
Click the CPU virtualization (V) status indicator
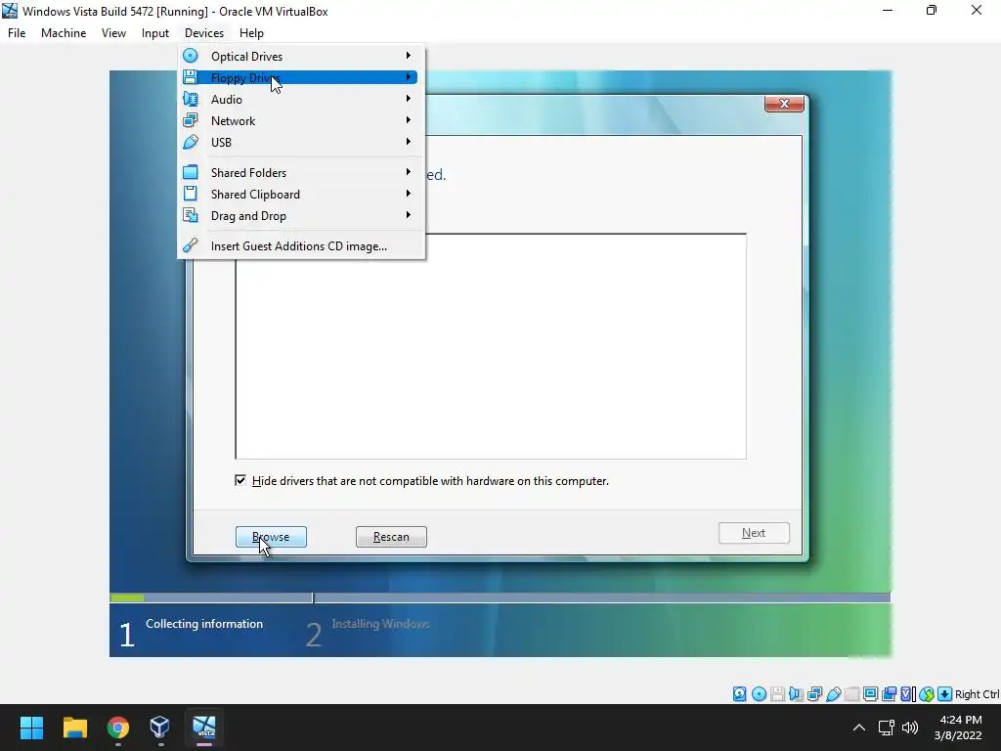point(907,694)
